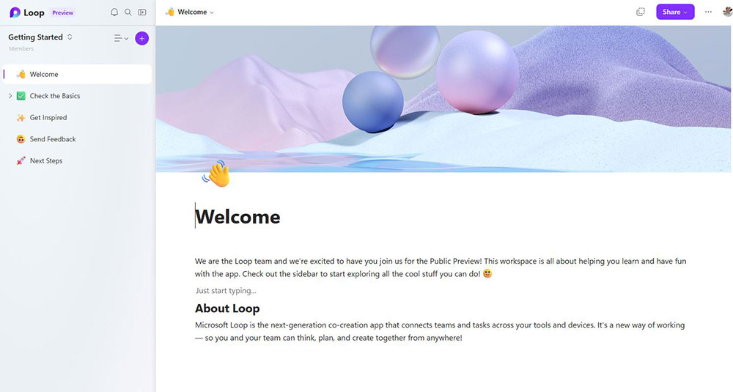Open the sidebar list sort options menu

pyautogui.click(x=121, y=38)
